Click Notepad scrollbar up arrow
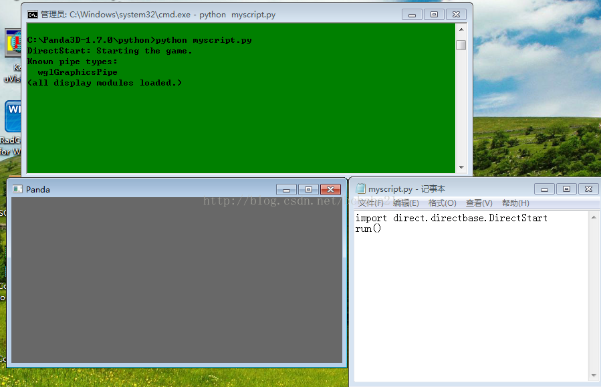 point(594,217)
